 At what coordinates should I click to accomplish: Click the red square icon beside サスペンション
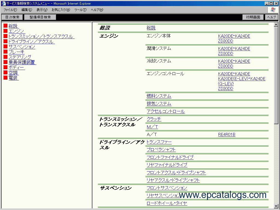point(5,46)
